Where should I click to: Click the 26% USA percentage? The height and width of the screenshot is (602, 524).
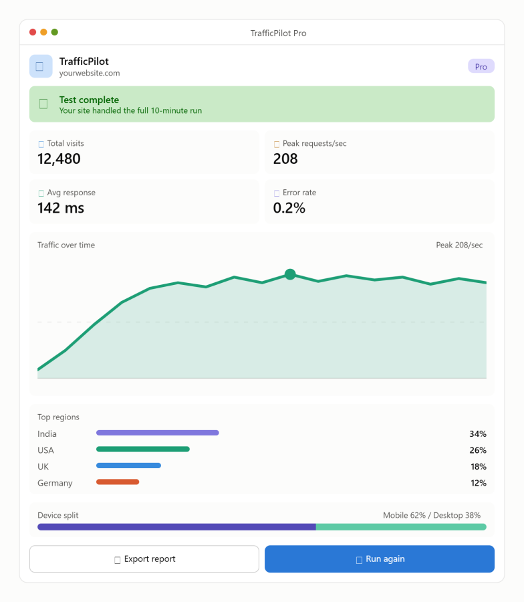[x=478, y=450]
